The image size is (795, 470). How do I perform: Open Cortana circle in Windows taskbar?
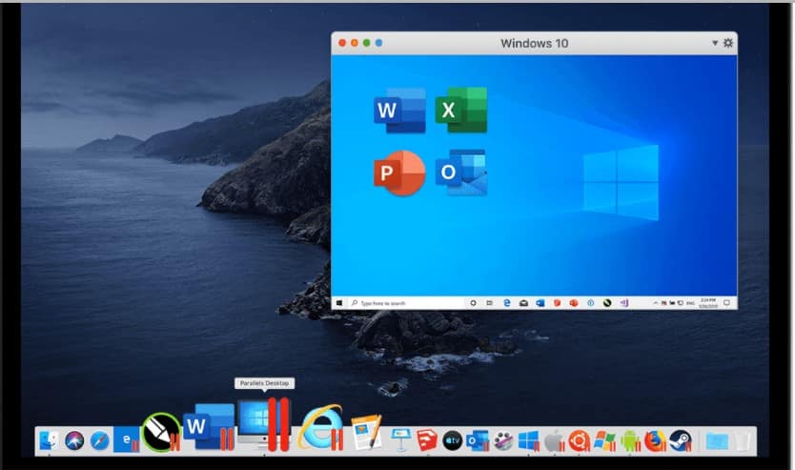473,303
